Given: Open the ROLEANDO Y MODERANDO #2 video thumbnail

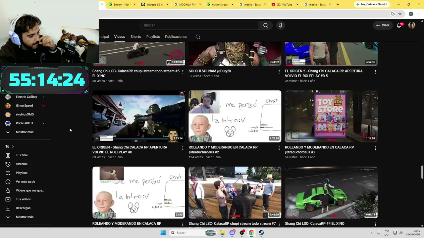Looking at the screenshot, I should [235, 116].
